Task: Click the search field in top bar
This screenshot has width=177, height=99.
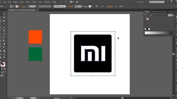Action: click(x=157, y=2)
